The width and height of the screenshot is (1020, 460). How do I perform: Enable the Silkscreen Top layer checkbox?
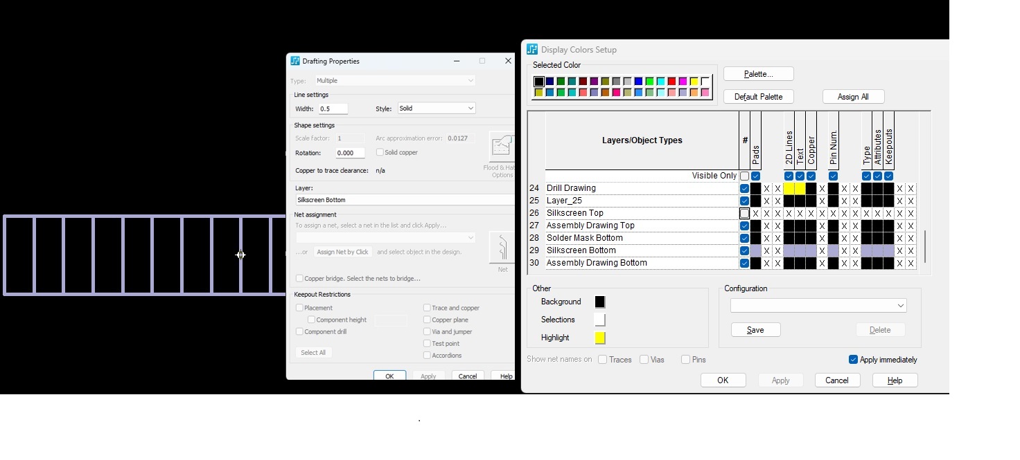click(x=744, y=213)
